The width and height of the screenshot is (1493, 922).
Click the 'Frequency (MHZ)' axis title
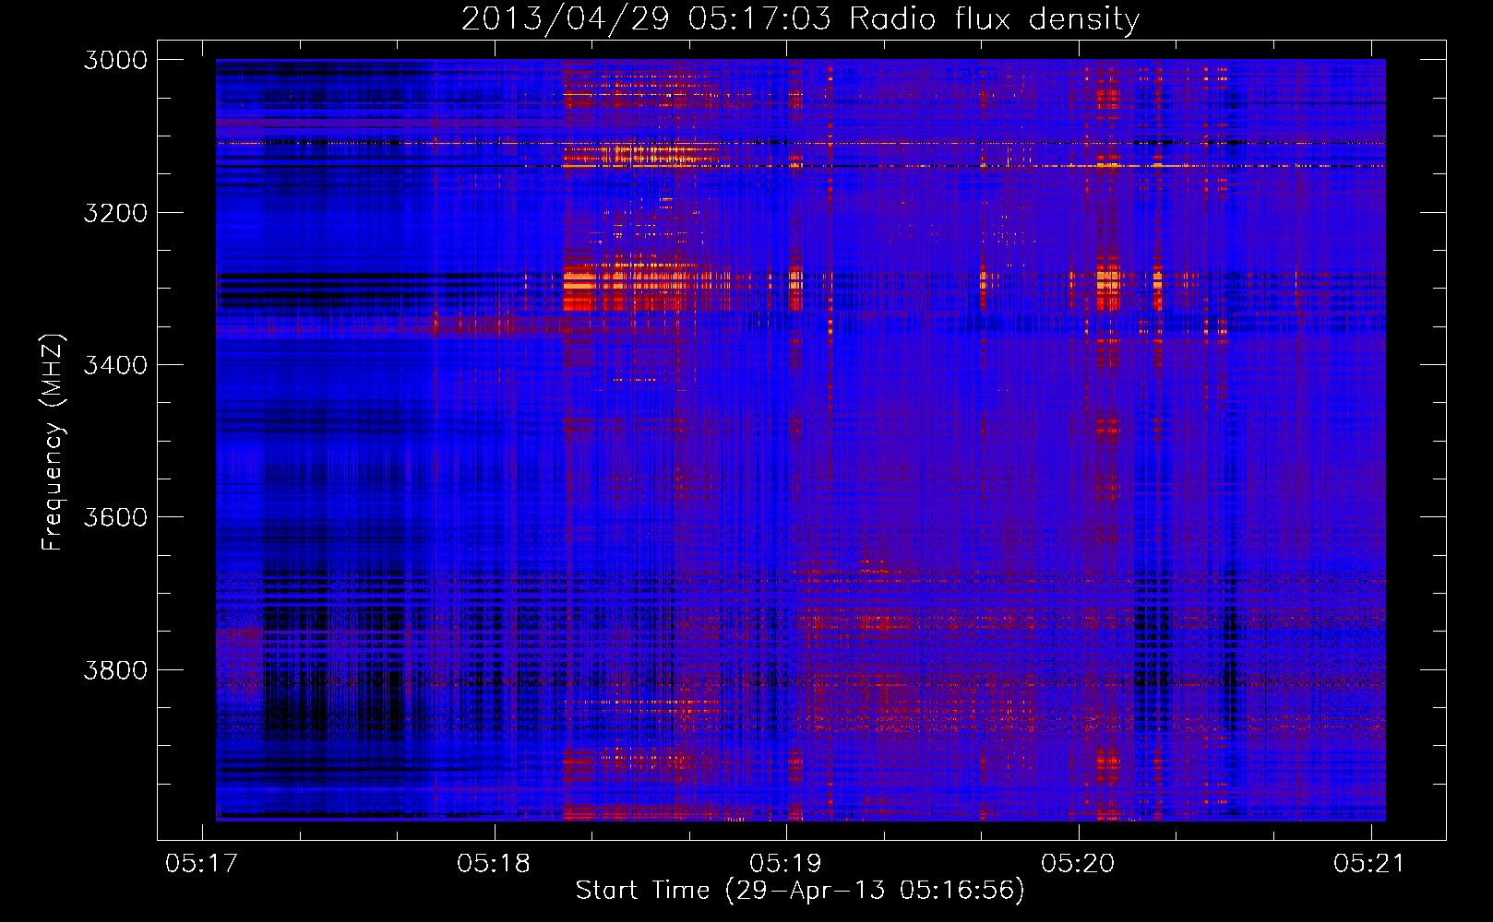tap(54, 443)
